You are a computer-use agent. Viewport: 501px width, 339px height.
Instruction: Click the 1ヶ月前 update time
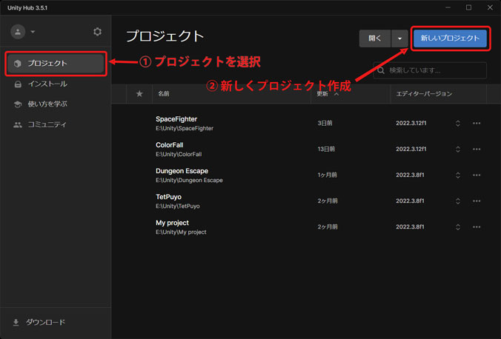click(x=327, y=175)
